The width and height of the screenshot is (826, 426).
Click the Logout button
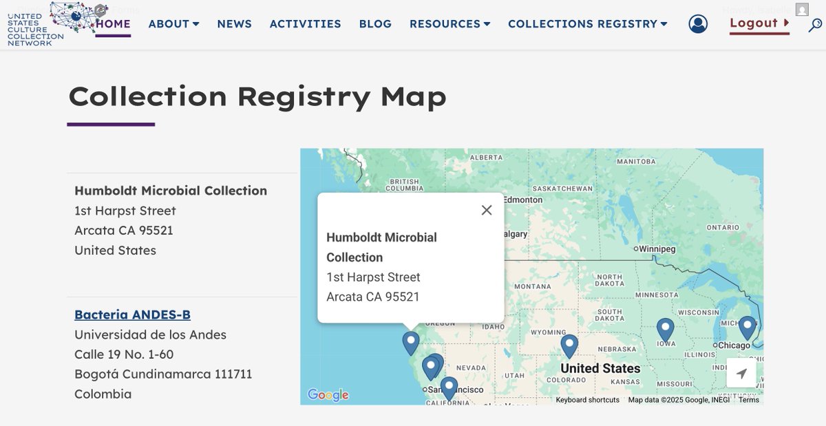(x=759, y=23)
